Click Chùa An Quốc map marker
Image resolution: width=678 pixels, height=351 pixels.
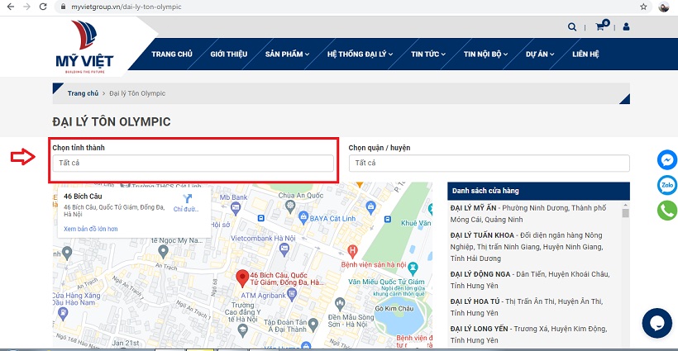coord(290,206)
